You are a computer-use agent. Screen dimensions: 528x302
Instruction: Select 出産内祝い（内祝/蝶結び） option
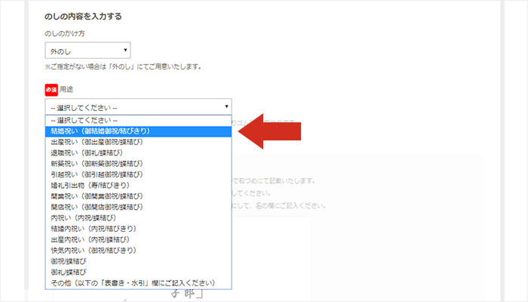tap(138, 239)
